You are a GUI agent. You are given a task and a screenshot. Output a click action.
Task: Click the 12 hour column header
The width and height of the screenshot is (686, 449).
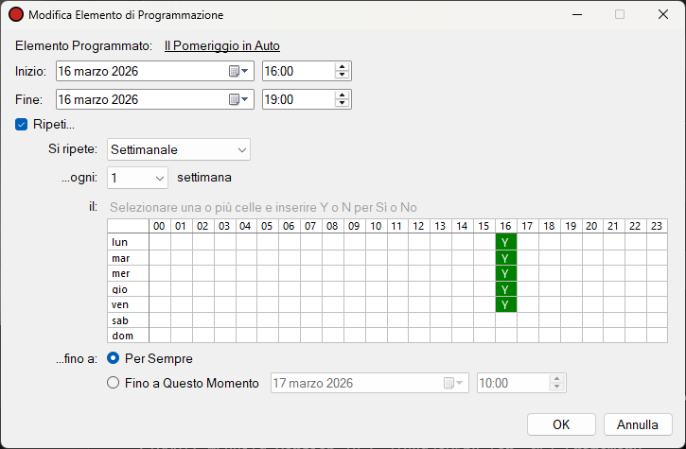(x=419, y=226)
